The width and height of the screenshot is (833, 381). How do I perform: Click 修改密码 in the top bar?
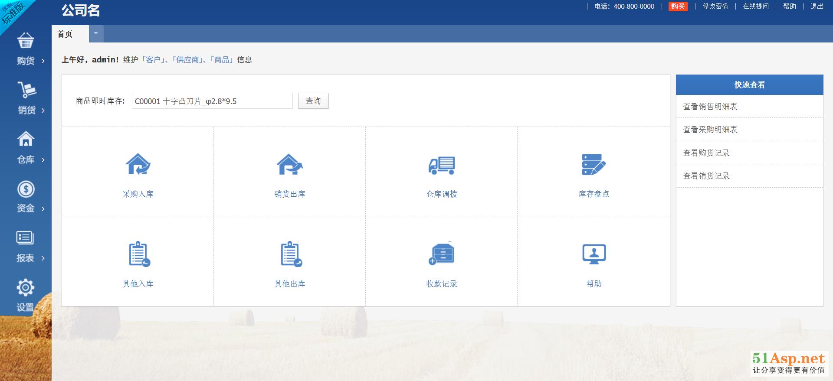point(715,7)
